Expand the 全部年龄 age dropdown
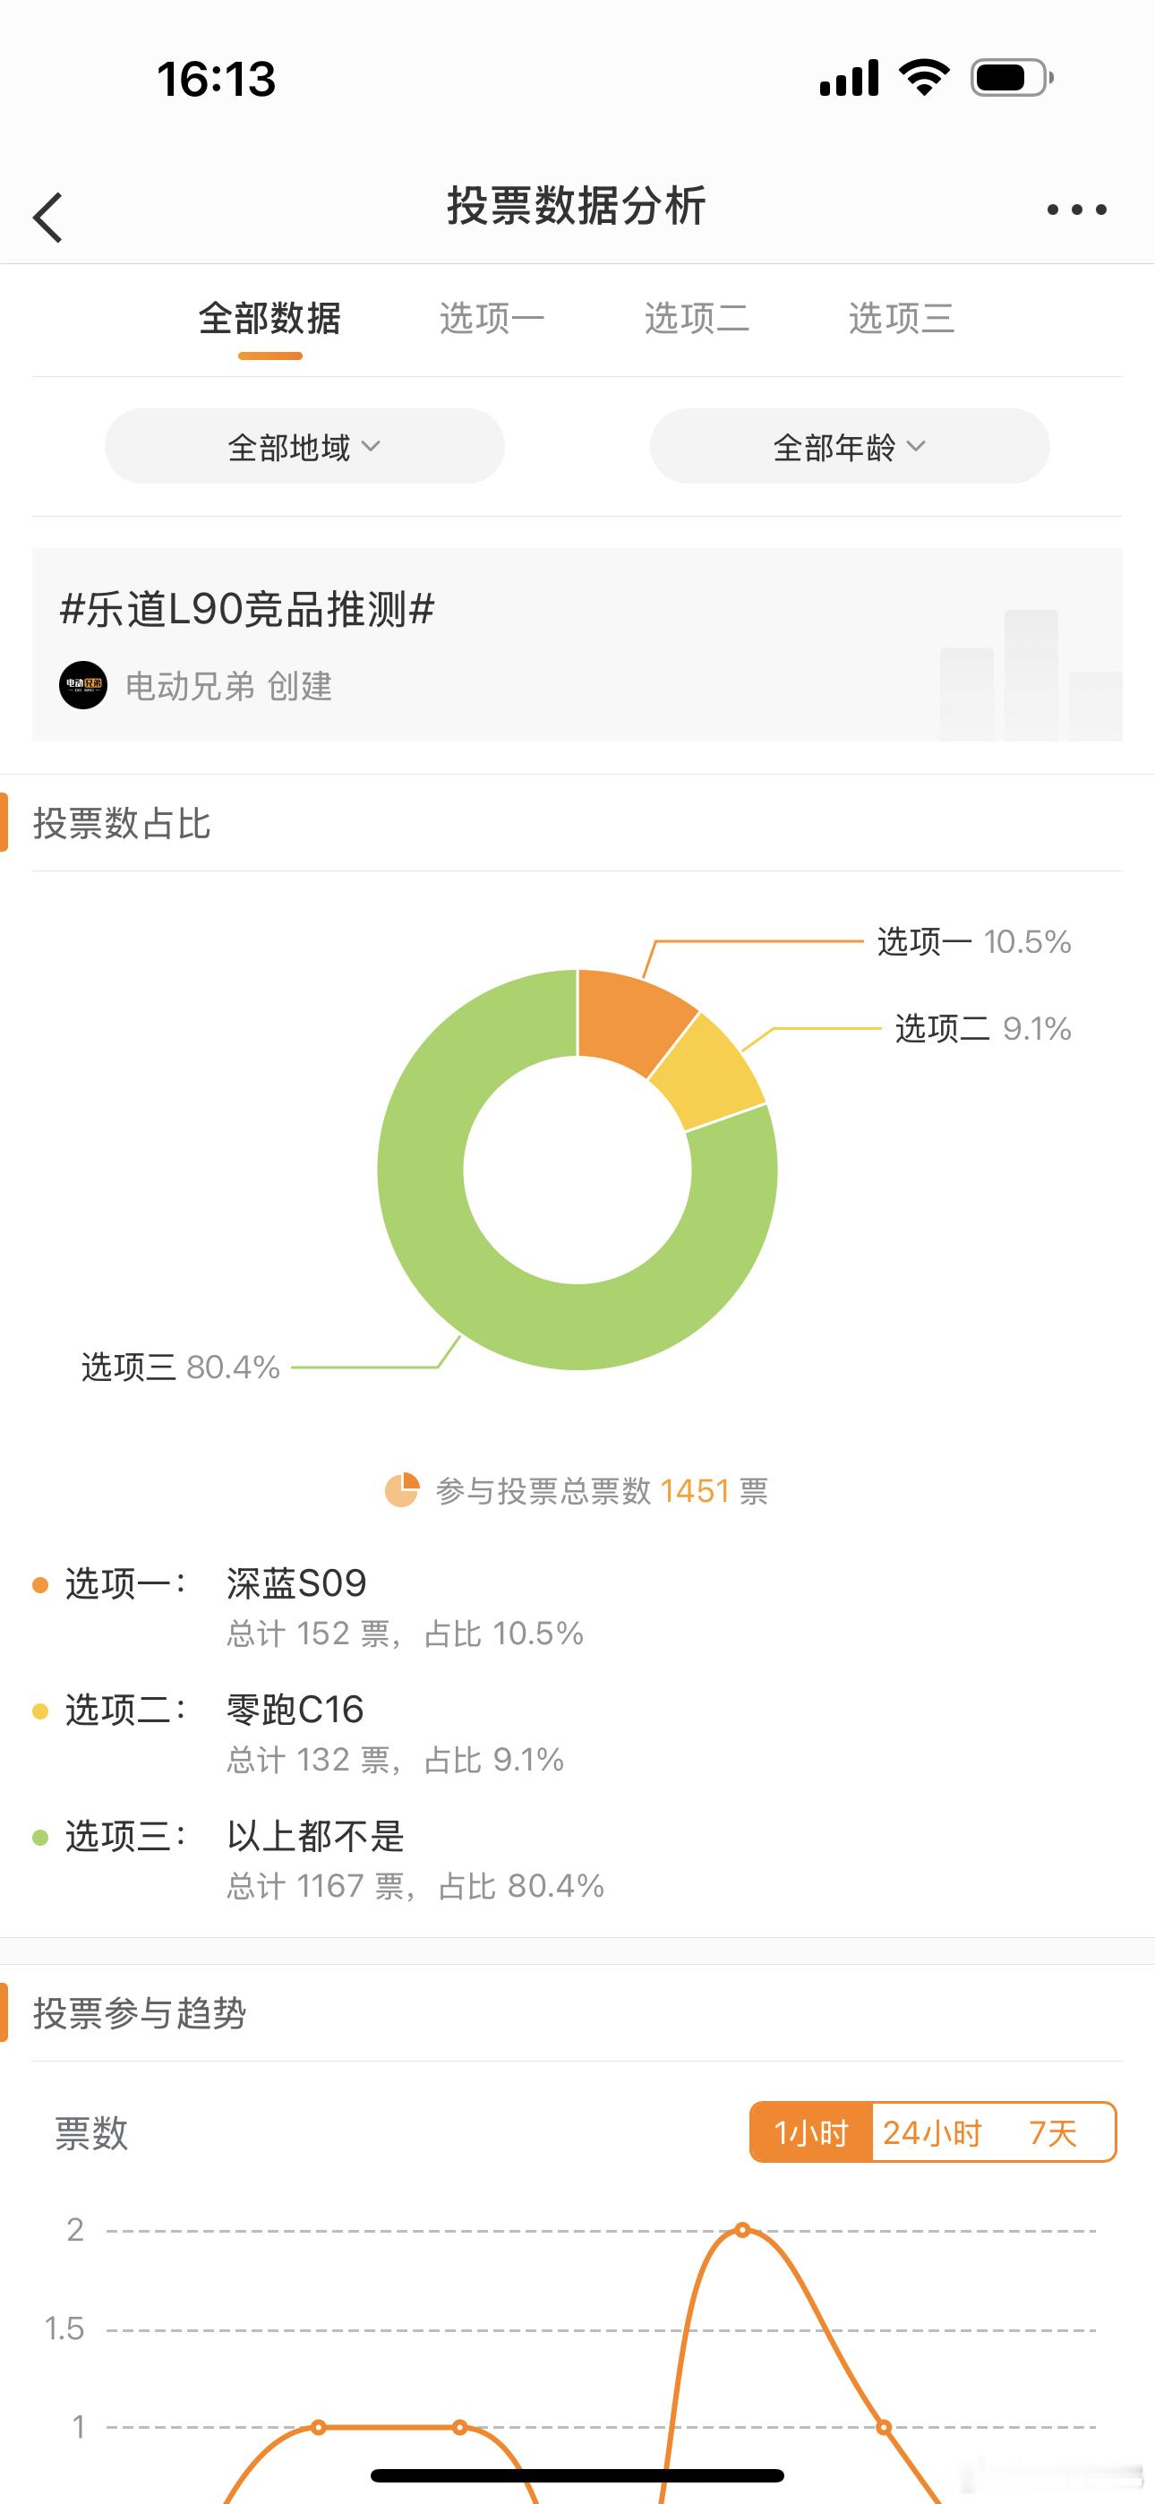 pyautogui.click(x=850, y=446)
